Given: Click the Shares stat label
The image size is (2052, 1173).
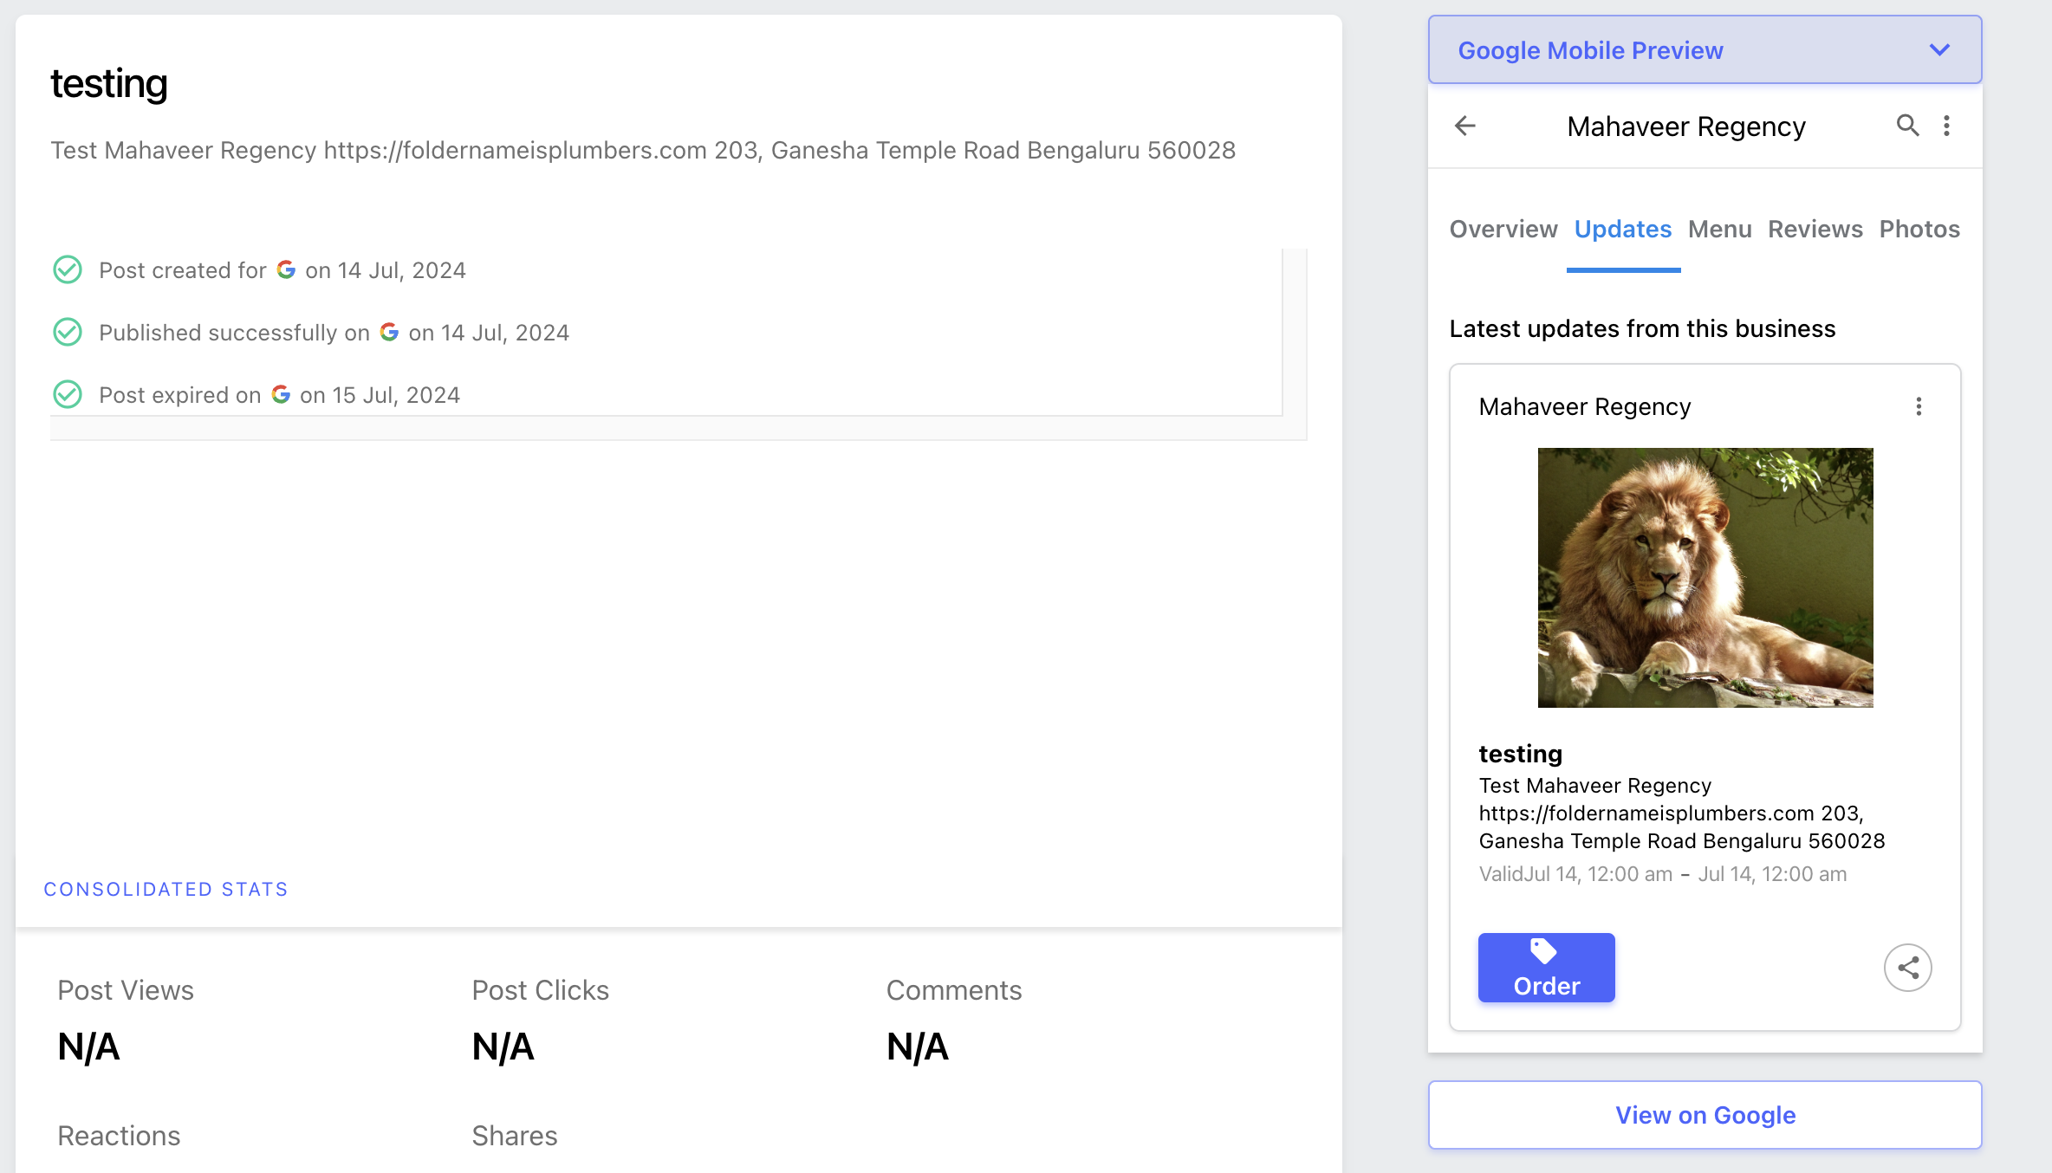Looking at the screenshot, I should pyautogui.click(x=515, y=1136).
